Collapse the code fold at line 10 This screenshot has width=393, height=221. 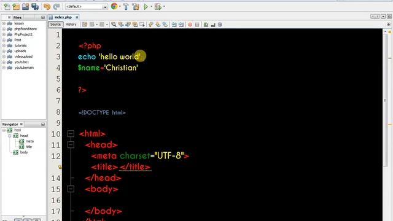pos(71,134)
